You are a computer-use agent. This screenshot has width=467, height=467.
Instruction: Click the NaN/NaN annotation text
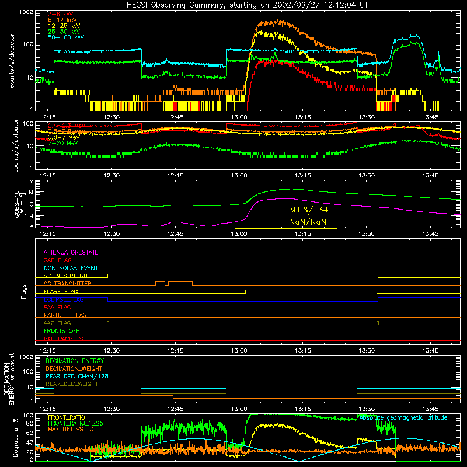coord(308,222)
